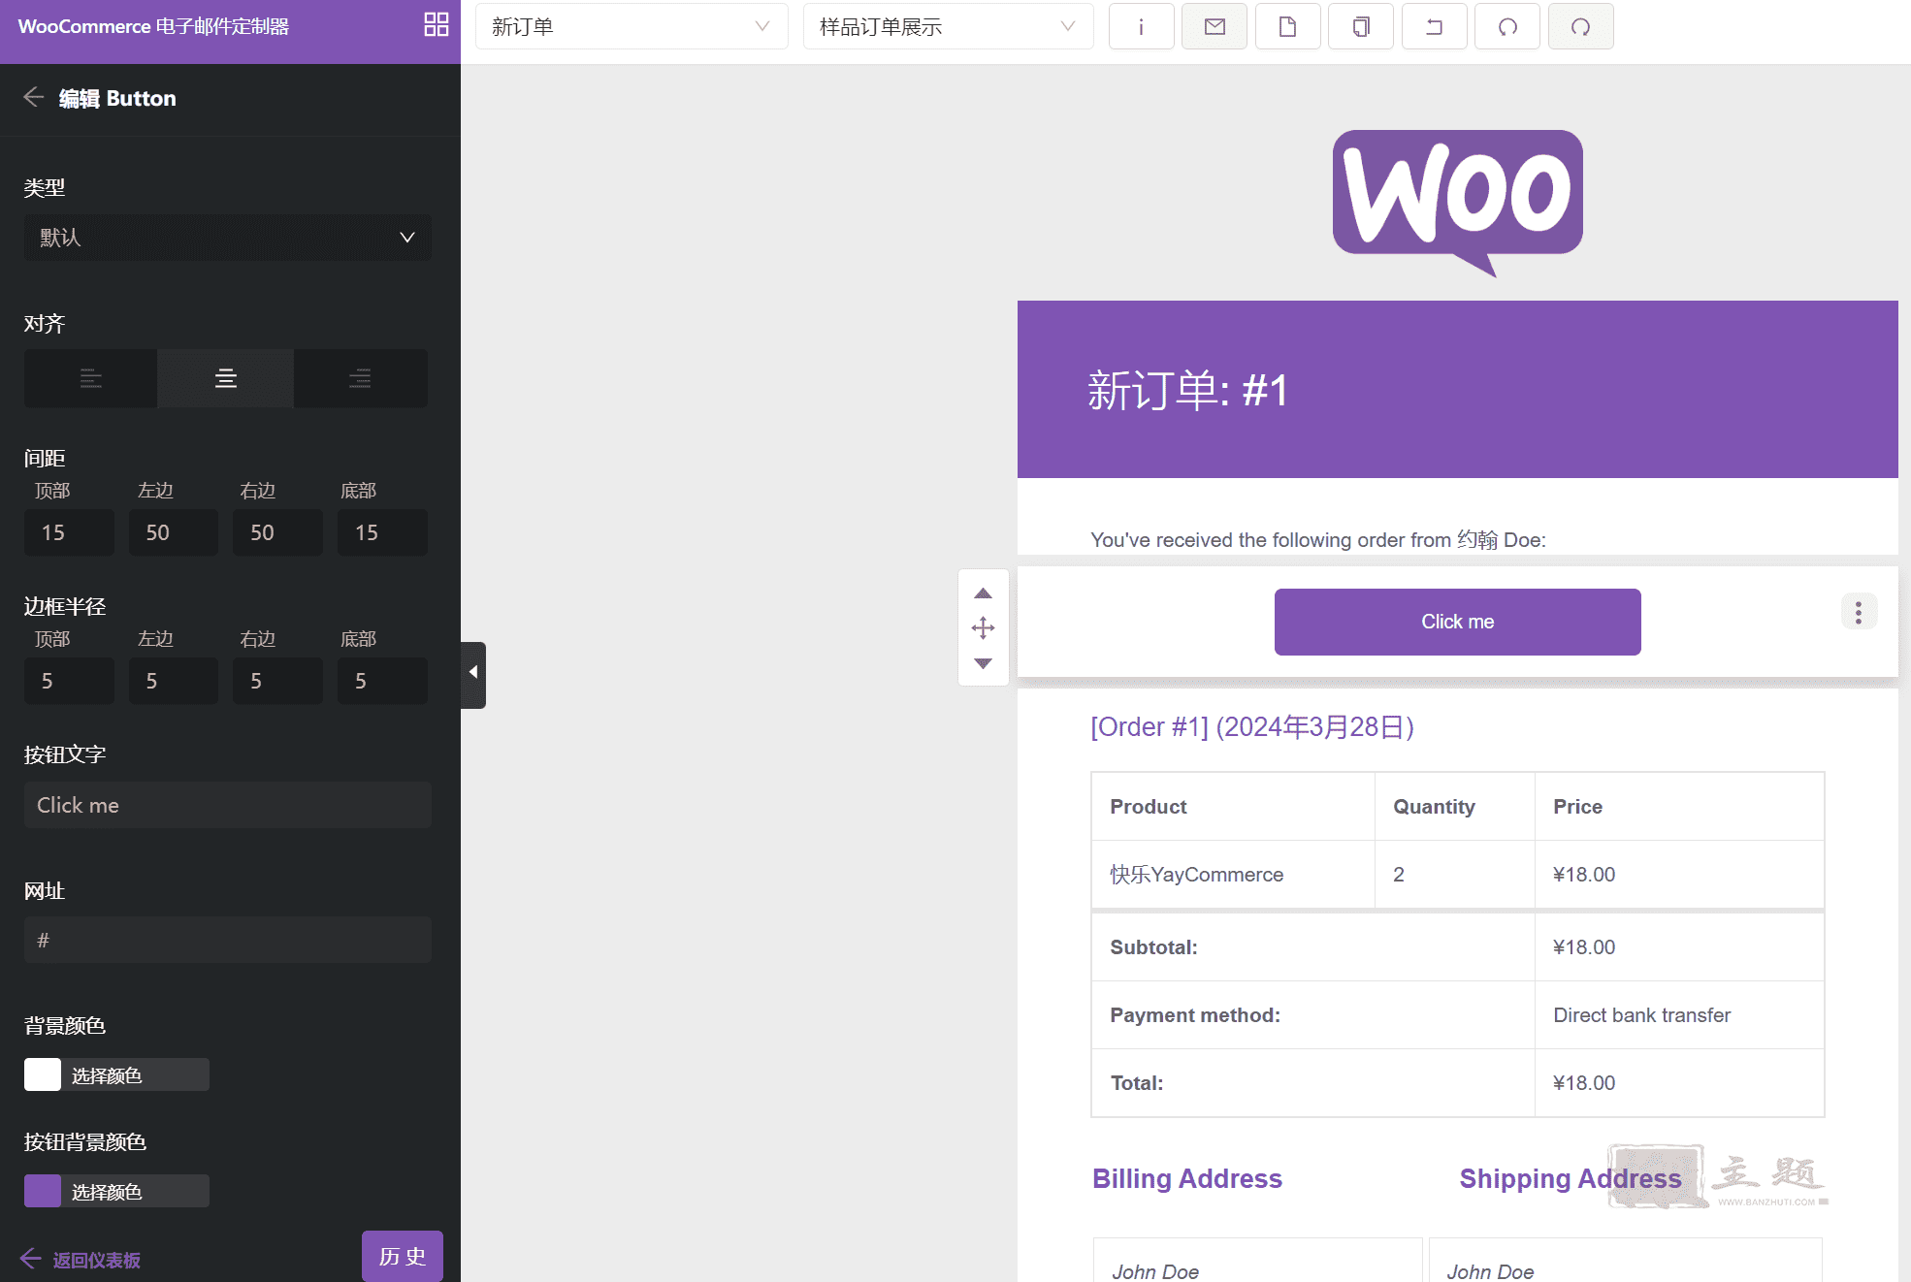Move the button block up
This screenshot has width=1911, height=1282.
coord(983,593)
